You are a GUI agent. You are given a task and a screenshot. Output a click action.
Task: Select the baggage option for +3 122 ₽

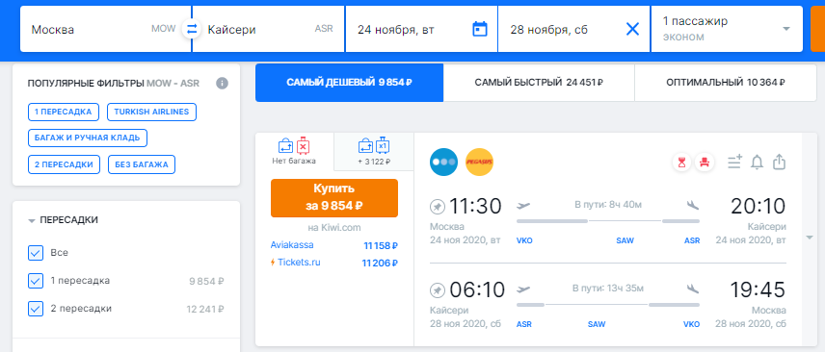click(374, 151)
